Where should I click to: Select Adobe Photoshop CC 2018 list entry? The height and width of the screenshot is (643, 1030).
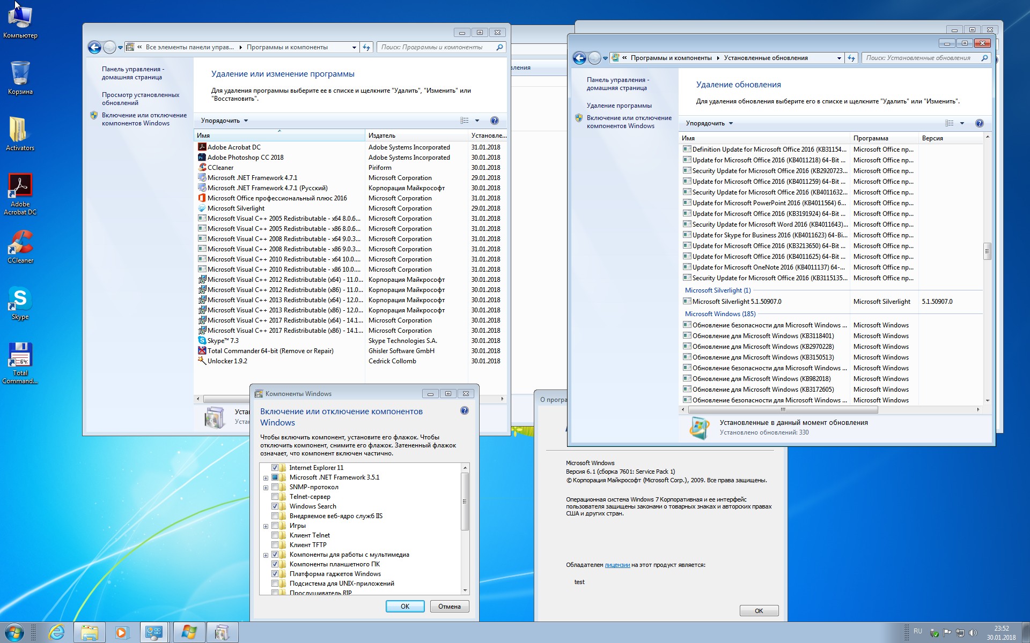pyautogui.click(x=245, y=158)
